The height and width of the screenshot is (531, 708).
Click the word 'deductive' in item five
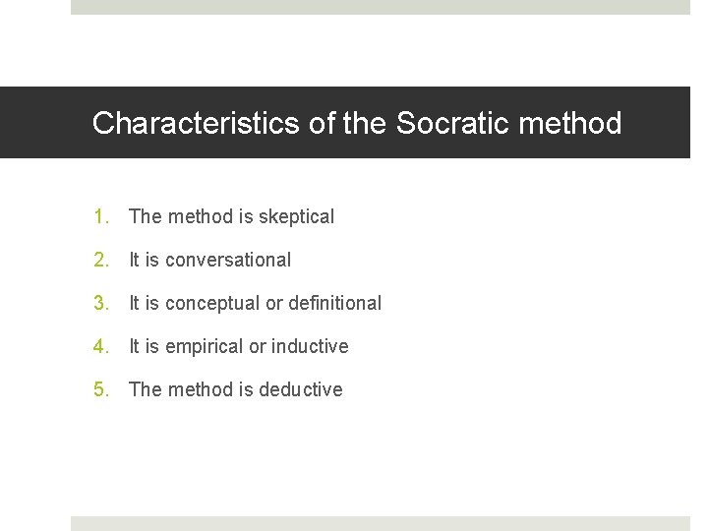301,389
